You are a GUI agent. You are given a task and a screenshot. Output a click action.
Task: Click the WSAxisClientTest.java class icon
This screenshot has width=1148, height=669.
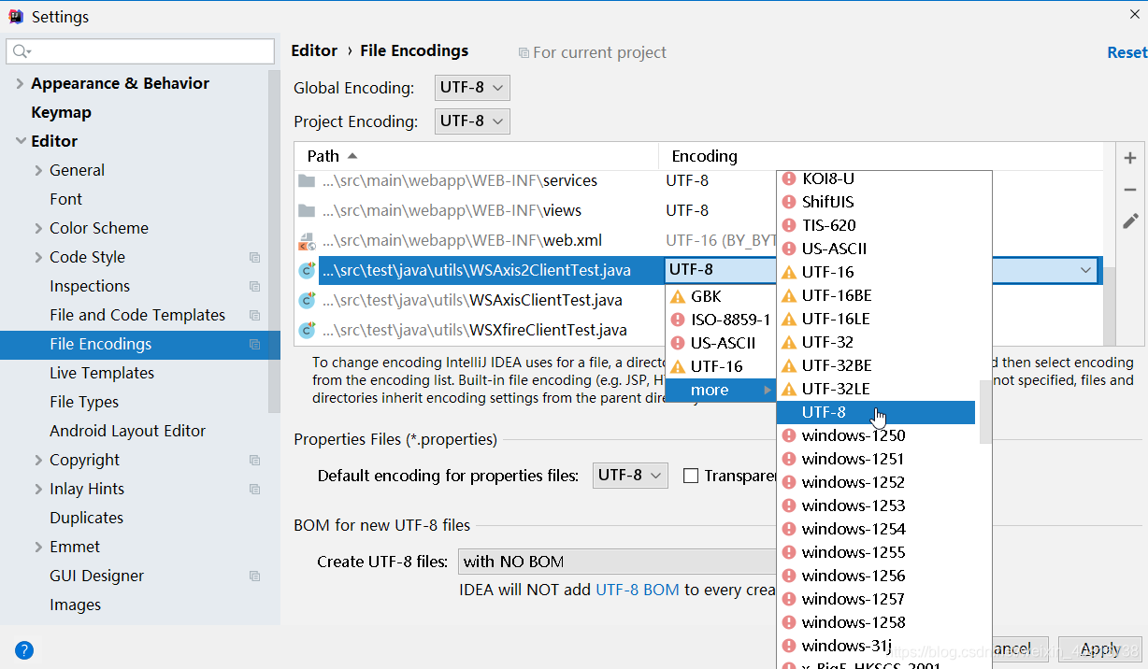point(307,301)
